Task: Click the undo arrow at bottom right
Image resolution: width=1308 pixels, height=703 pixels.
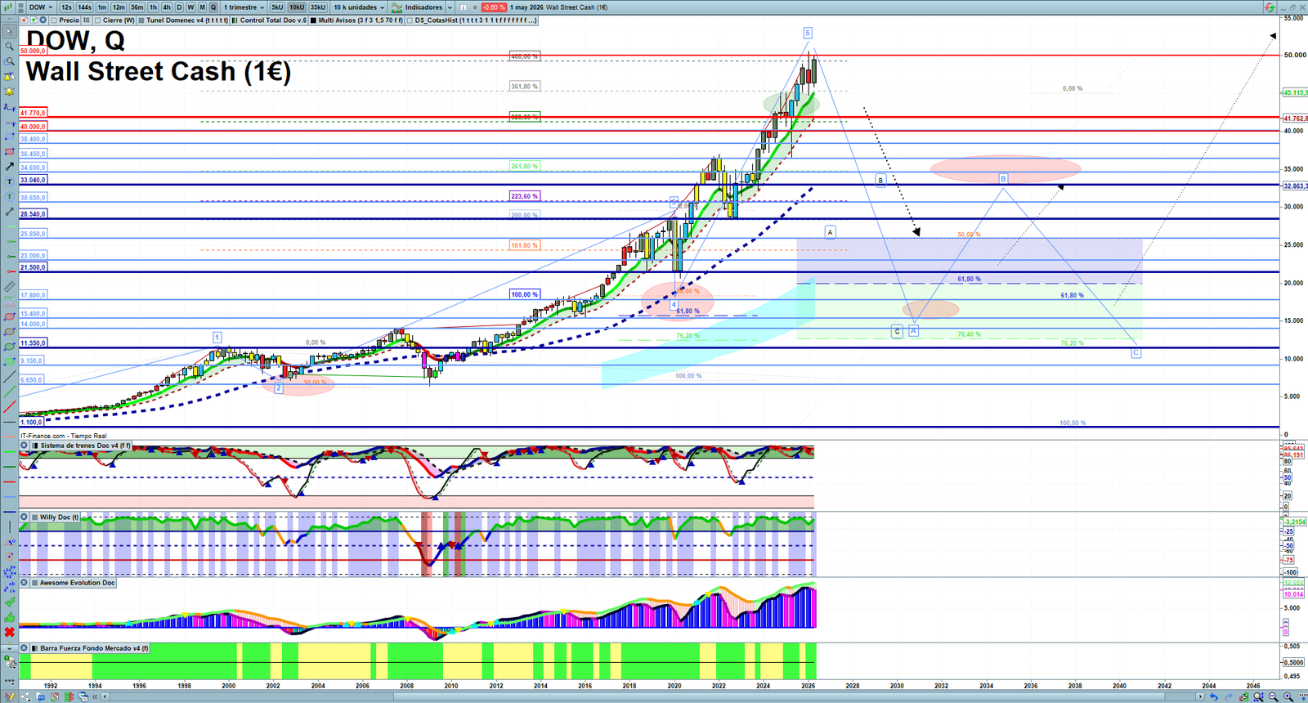Action: coord(1214,697)
